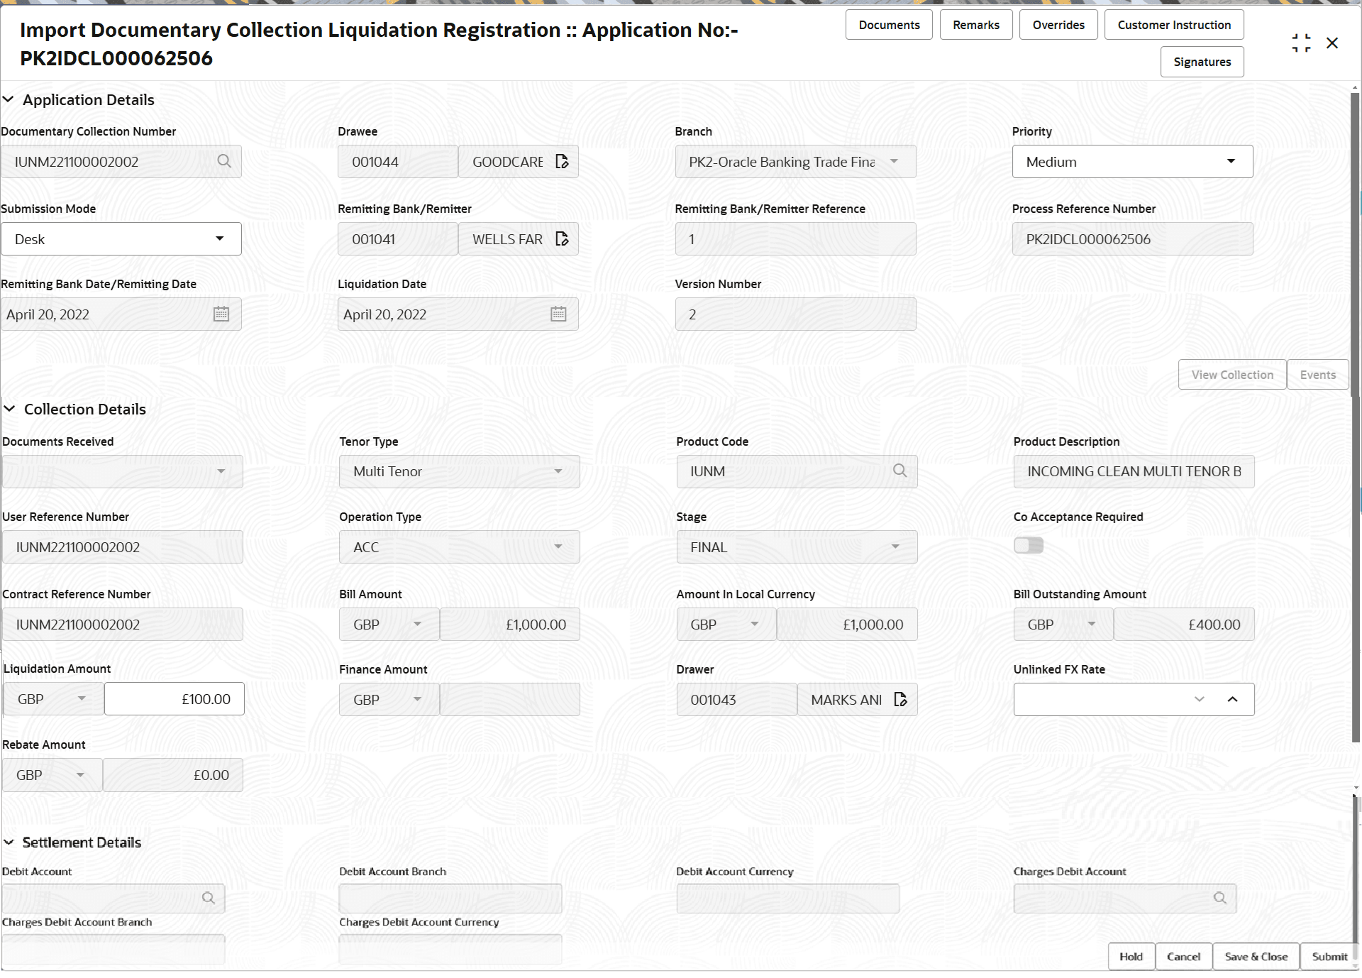Open the Submission Mode dropdown
1362x978 pixels.
coord(220,238)
